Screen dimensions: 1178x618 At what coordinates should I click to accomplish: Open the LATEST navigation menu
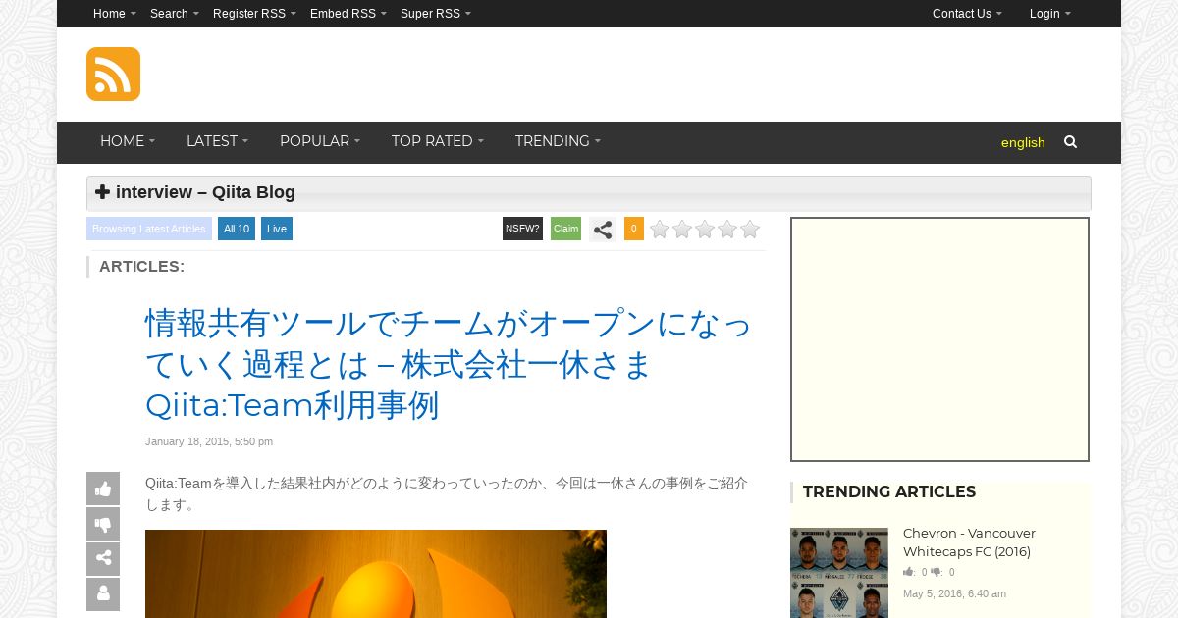coord(217,141)
